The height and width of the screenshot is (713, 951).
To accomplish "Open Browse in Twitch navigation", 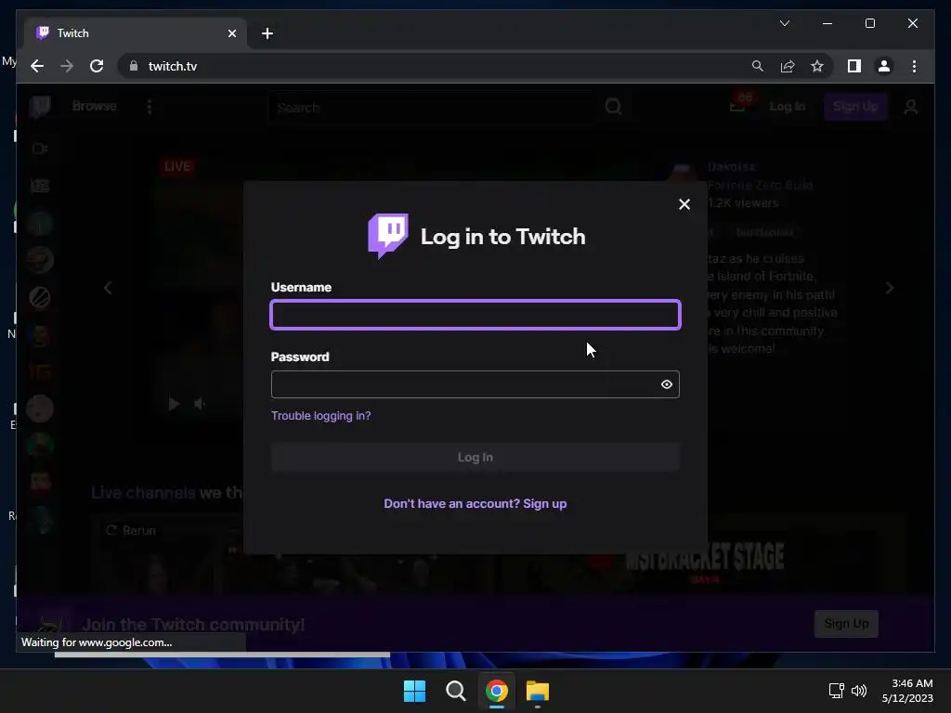I will pyautogui.click(x=94, y=106).
